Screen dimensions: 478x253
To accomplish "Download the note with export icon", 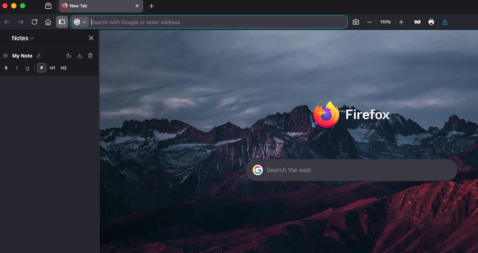I will 80,56.
